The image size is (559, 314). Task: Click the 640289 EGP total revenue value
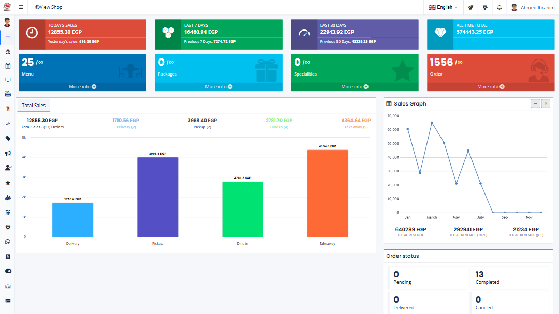[410, 230]
